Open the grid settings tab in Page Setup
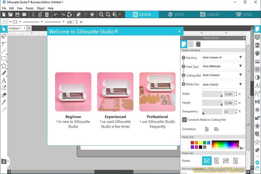 191,44
